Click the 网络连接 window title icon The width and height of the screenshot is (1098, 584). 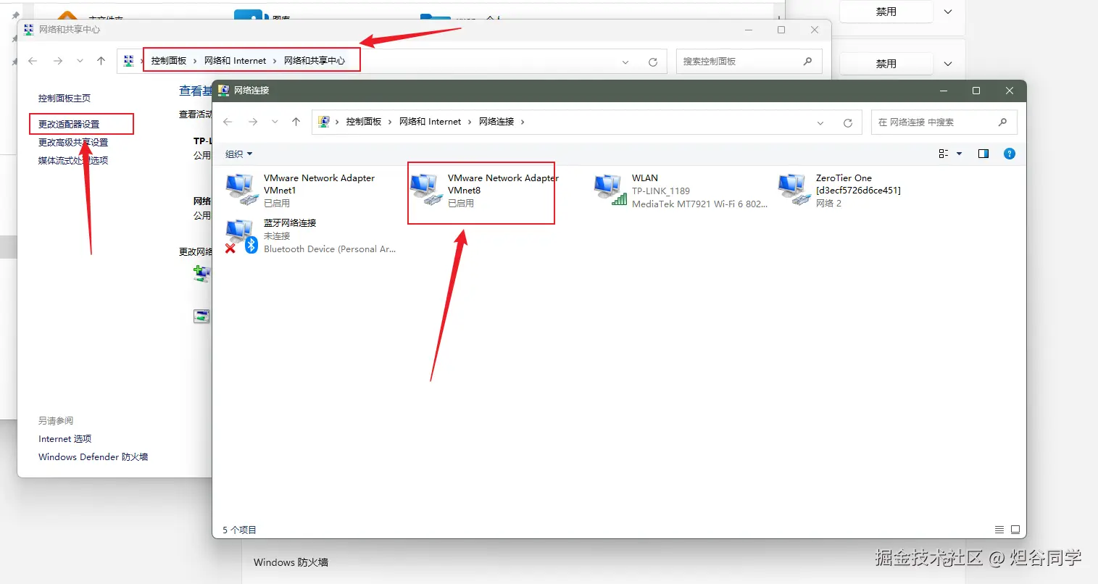224,91
